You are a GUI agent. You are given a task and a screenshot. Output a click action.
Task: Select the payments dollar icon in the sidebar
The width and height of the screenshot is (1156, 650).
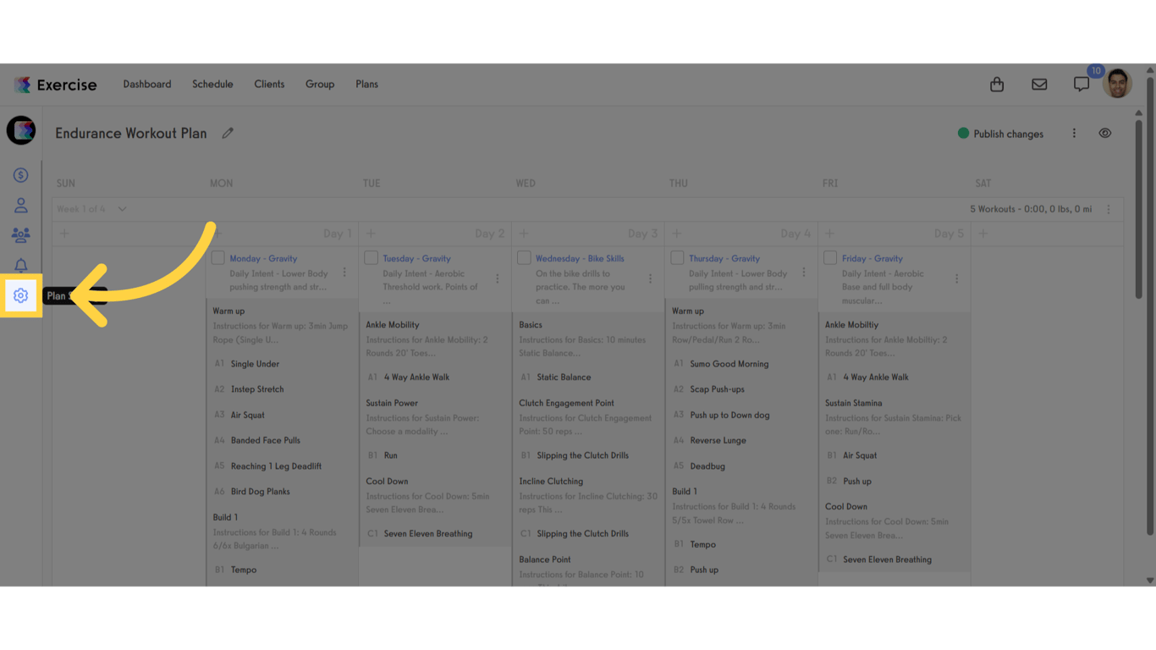(20, 174)
